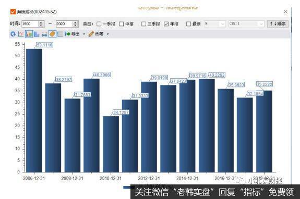Open the % unit dropdown

(x=215, y=23)
